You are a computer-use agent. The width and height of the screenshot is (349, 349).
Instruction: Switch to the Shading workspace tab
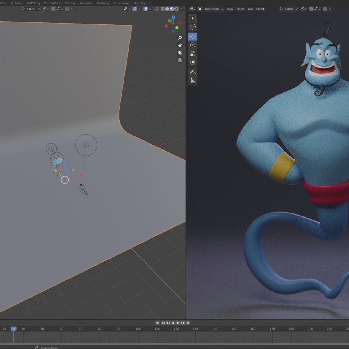[70, 3]
